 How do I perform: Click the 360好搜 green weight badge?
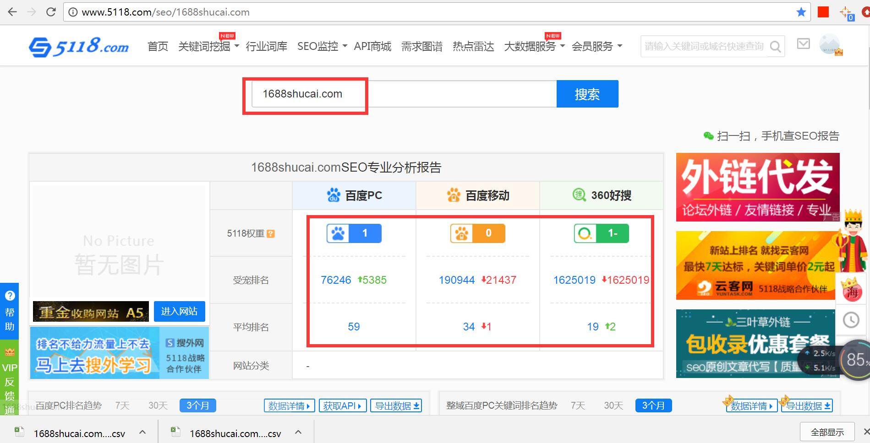(x=601, y=233)
